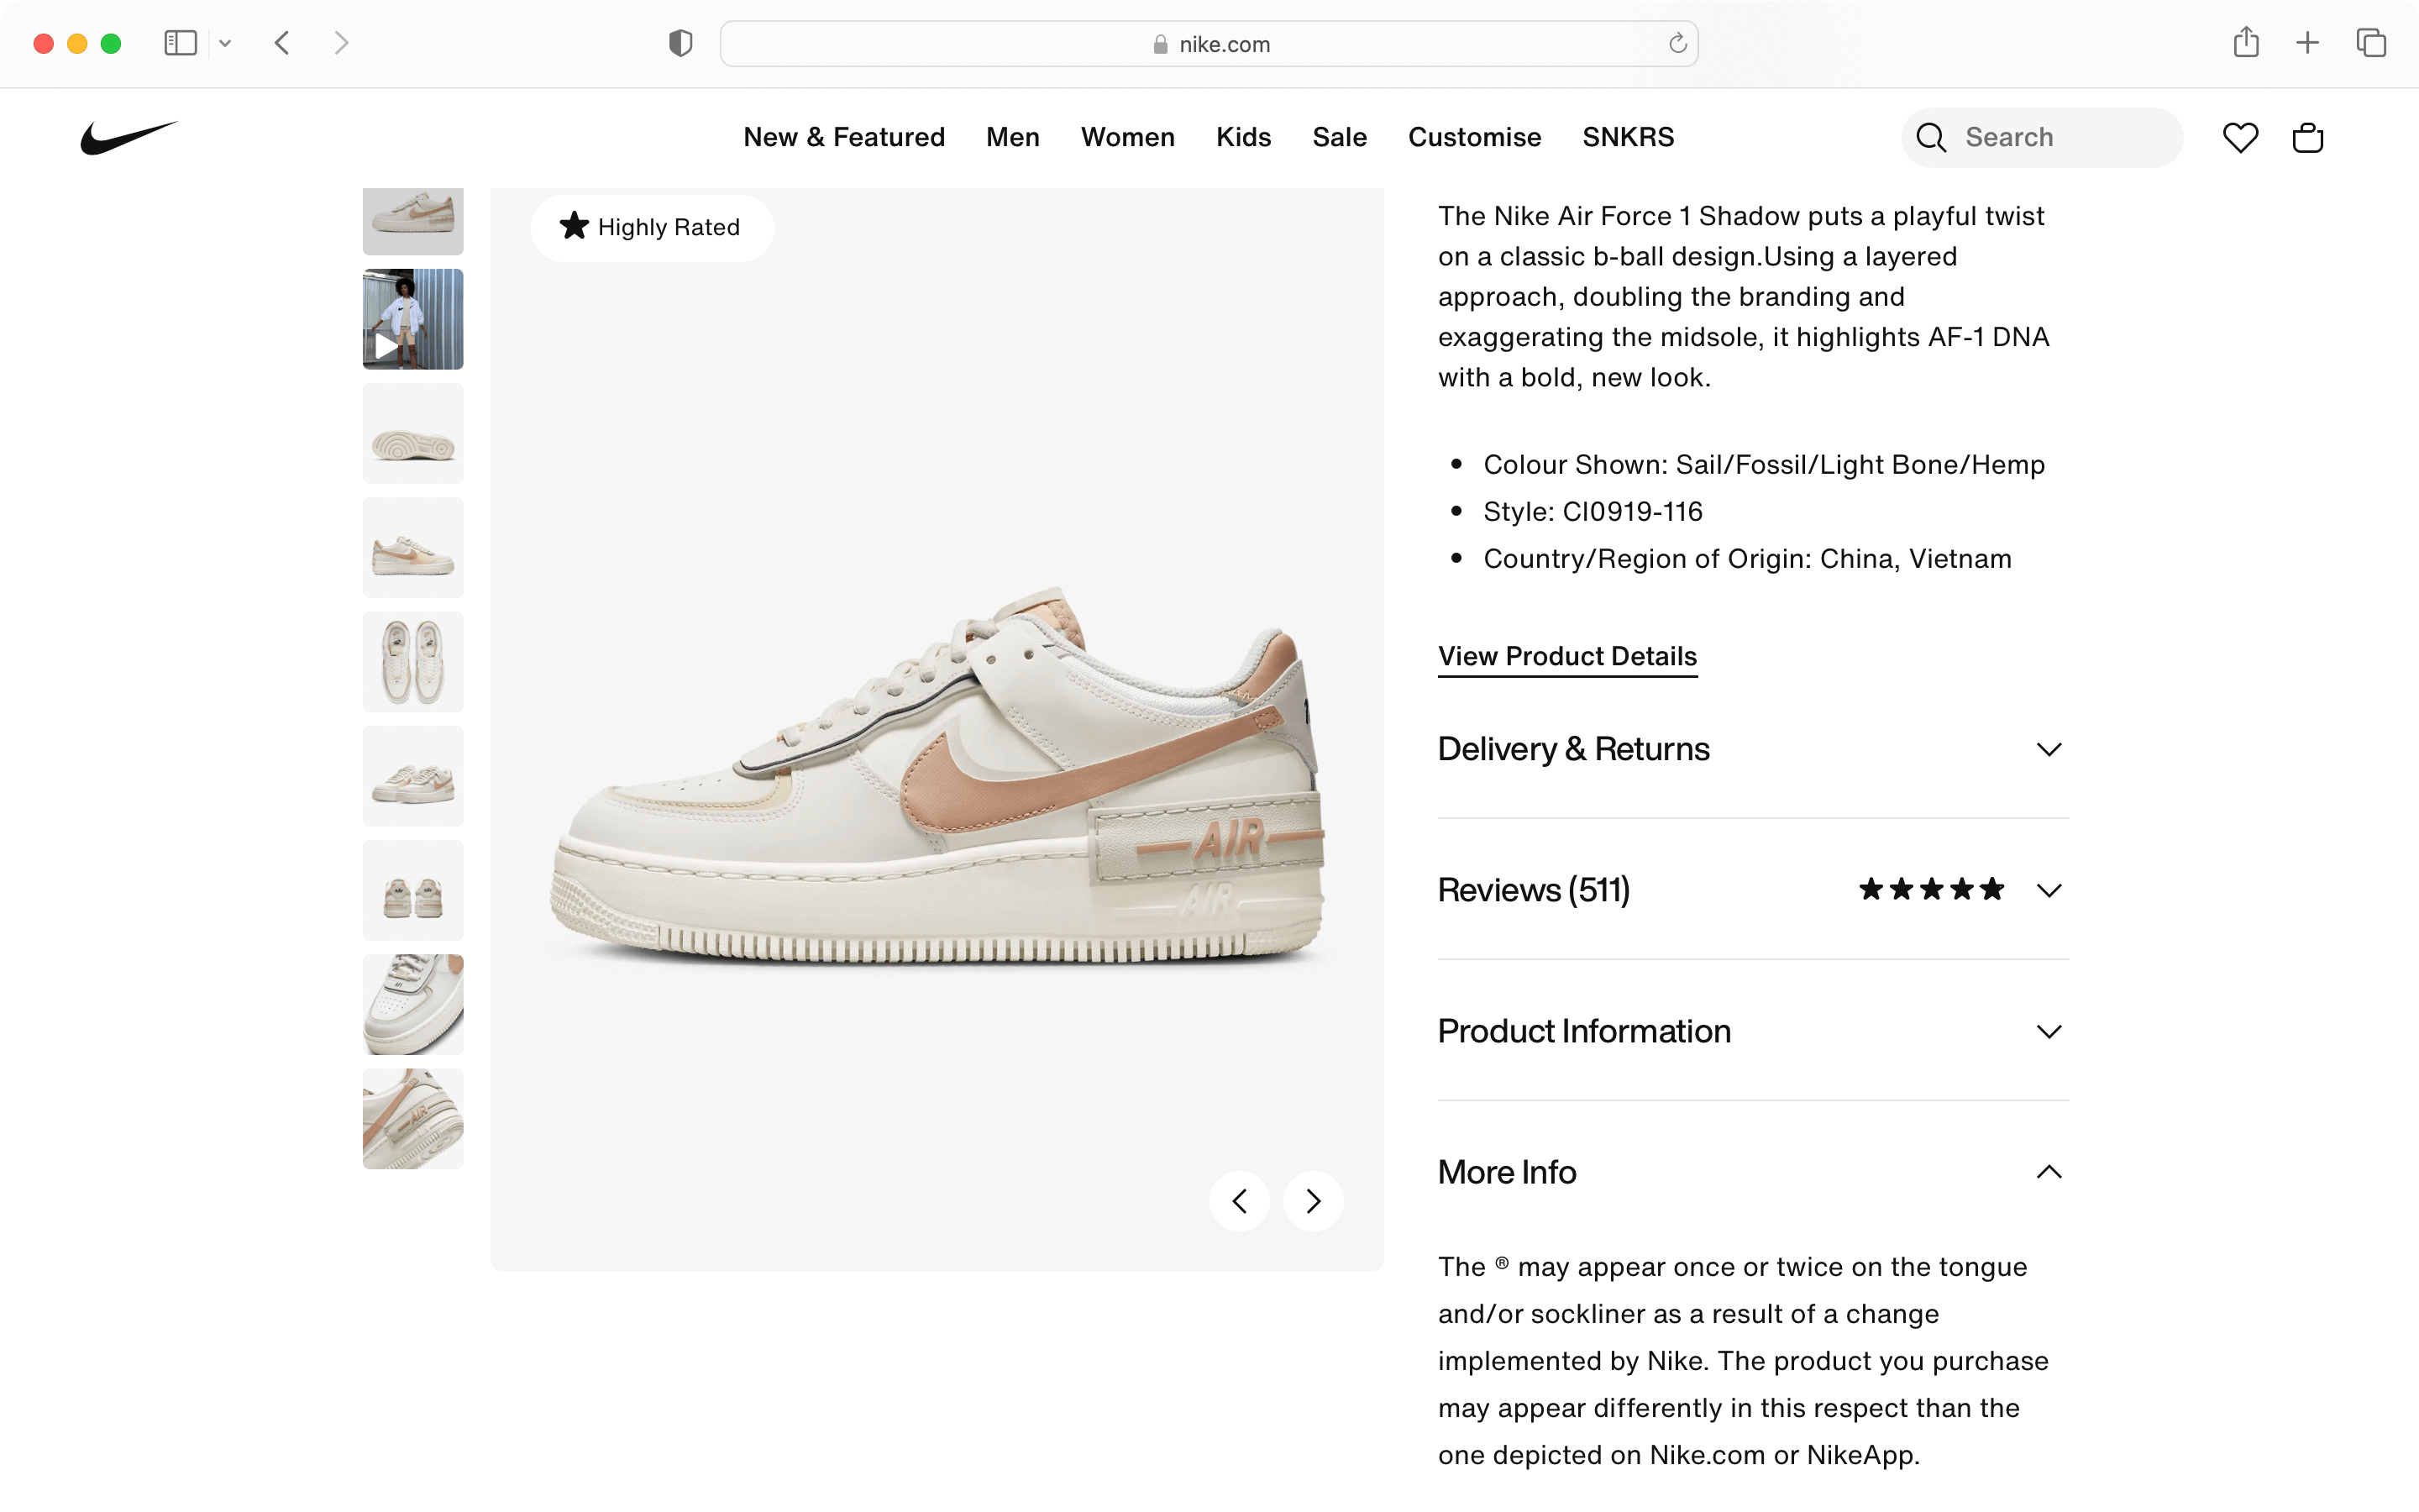Select AIR heel detail thumbnail

413,1119
